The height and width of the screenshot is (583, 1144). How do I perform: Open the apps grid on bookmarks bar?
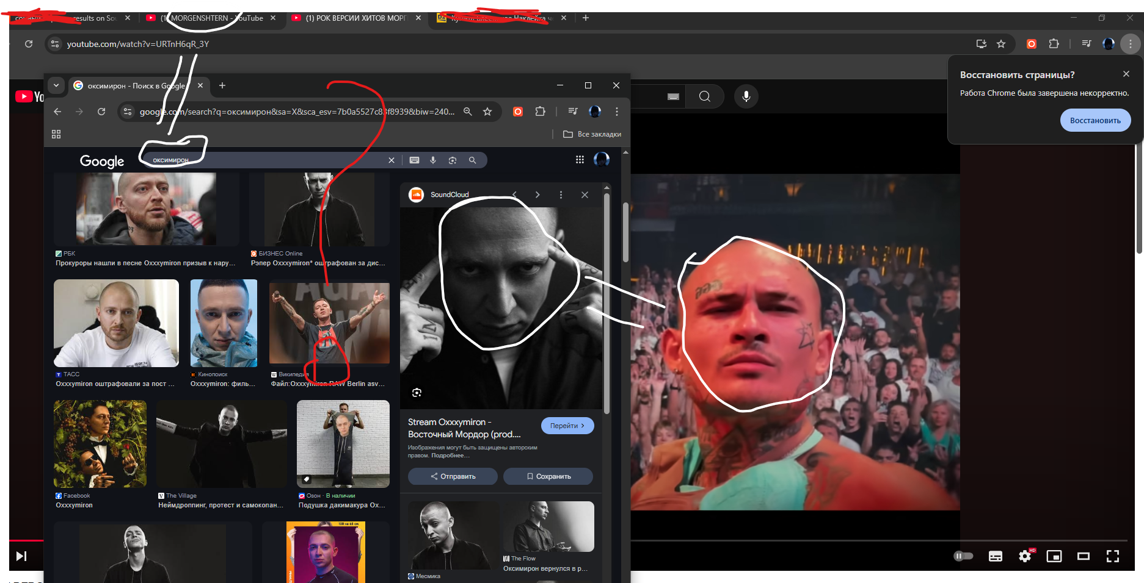(56, 134)
